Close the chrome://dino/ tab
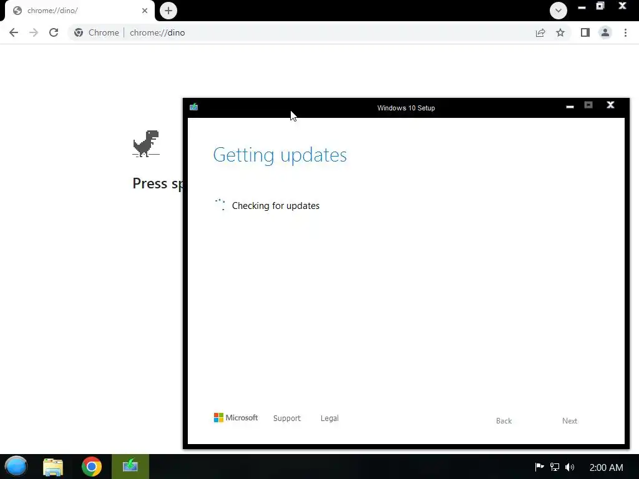Viewport: 639px width, 479px height. click(145, 11)
